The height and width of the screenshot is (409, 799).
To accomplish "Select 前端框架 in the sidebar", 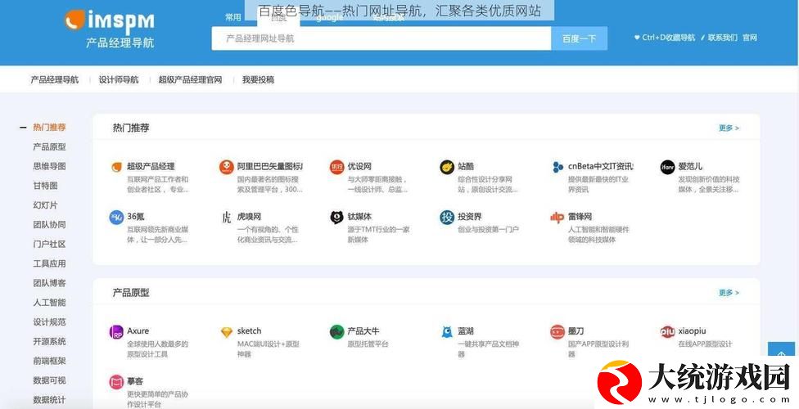I will 49,361.
